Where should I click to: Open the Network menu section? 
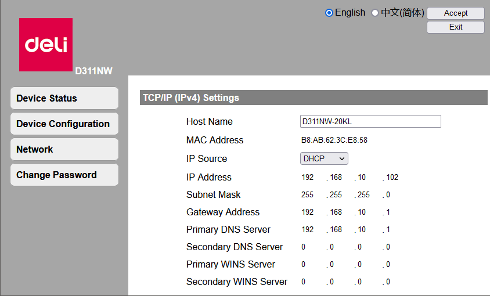tap(64, 149)
